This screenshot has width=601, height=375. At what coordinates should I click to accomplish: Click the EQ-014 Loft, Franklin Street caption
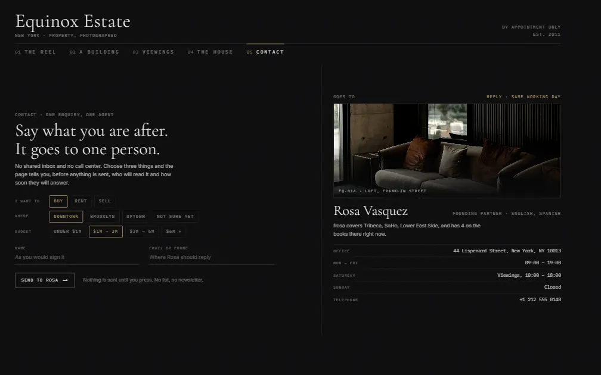click(x=383, y=191)
